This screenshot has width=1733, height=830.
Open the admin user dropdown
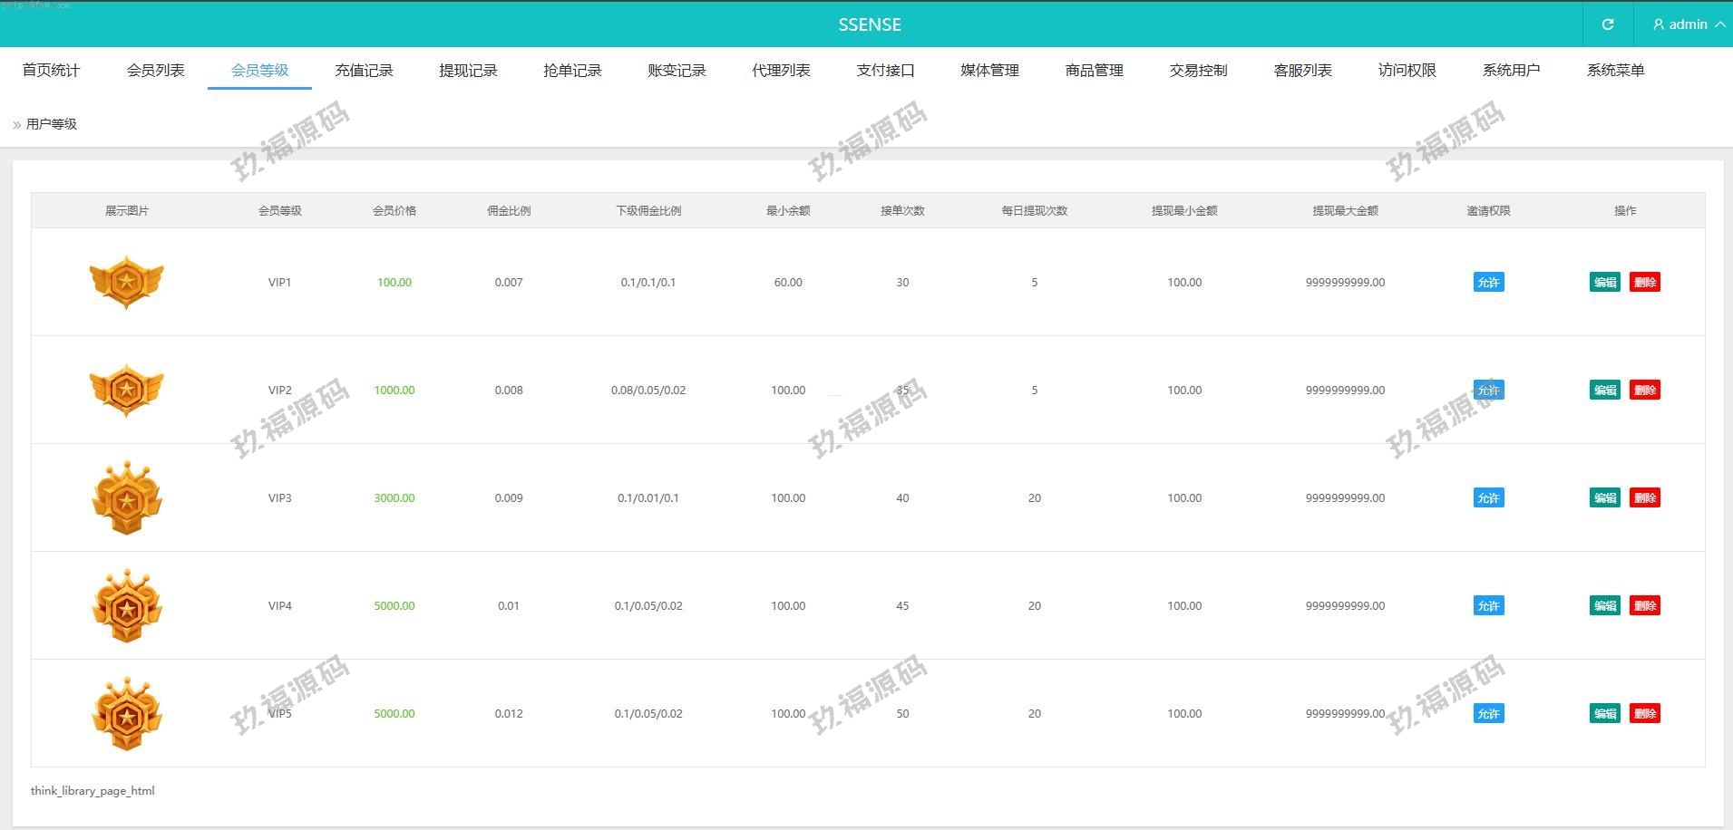coord(1688,24)
